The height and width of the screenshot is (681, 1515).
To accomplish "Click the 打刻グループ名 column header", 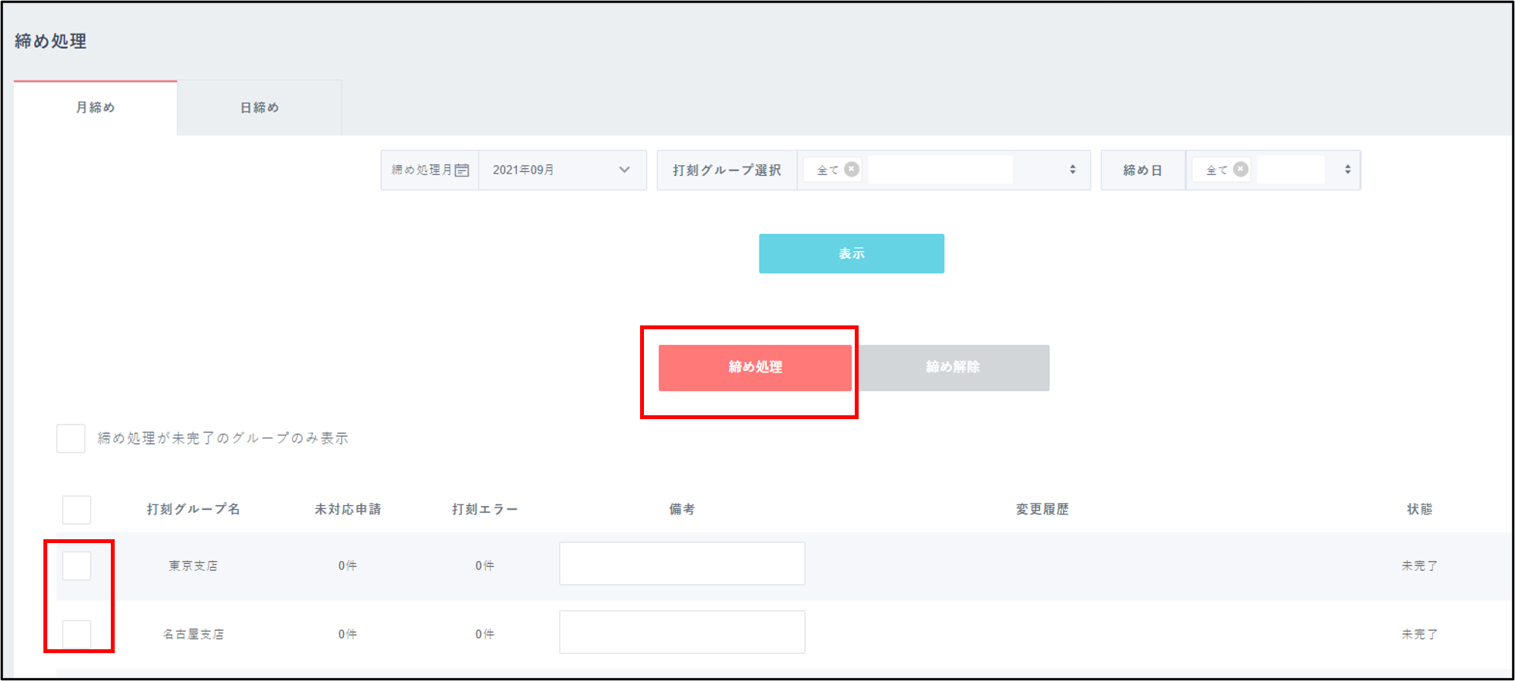I will tap(193, 509).
